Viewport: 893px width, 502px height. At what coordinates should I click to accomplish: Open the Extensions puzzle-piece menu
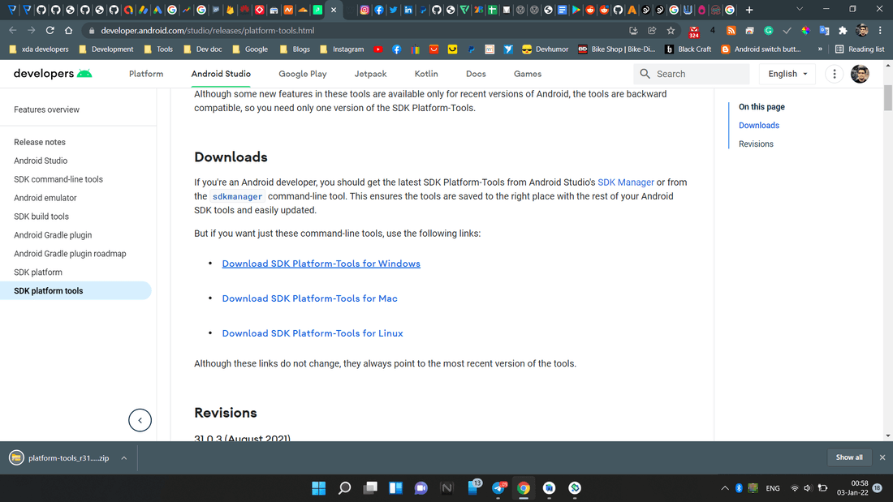pos(843,30)
